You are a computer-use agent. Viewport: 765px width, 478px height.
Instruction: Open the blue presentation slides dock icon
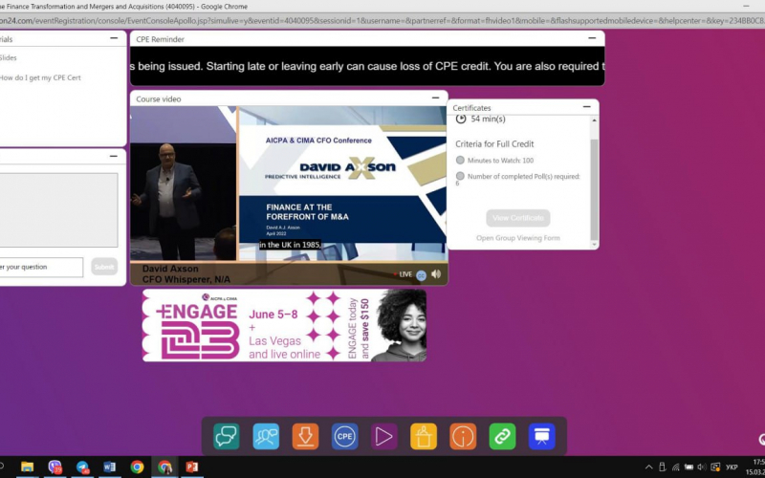click(541, 436)
